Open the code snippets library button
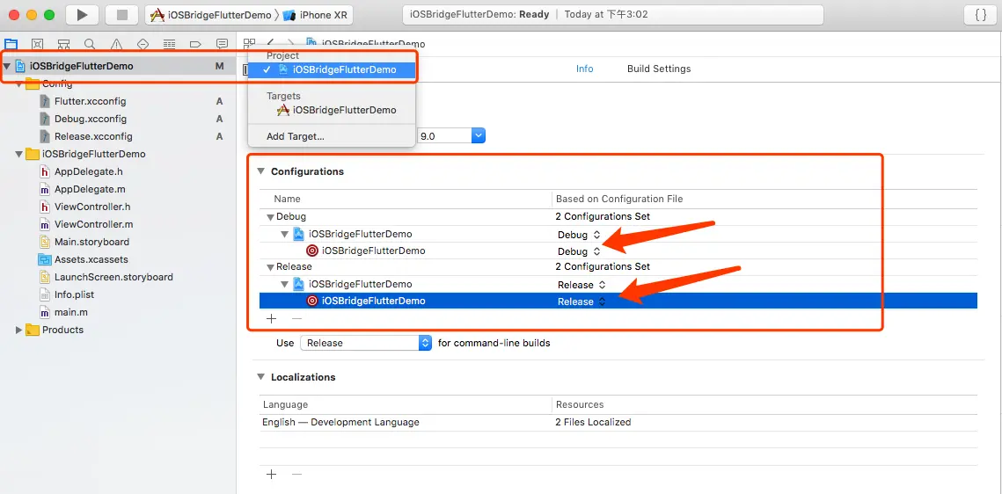This screenshot has width=1002, height=494. pos(980,15)
